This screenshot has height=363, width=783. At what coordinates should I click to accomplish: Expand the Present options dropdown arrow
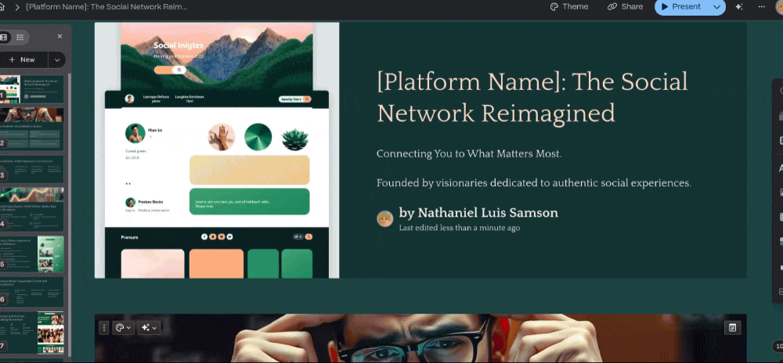[x=717, y=7]
